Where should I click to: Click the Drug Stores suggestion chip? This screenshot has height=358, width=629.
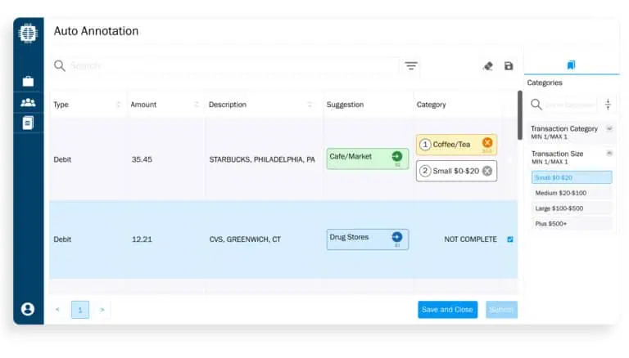pos(368,239)
